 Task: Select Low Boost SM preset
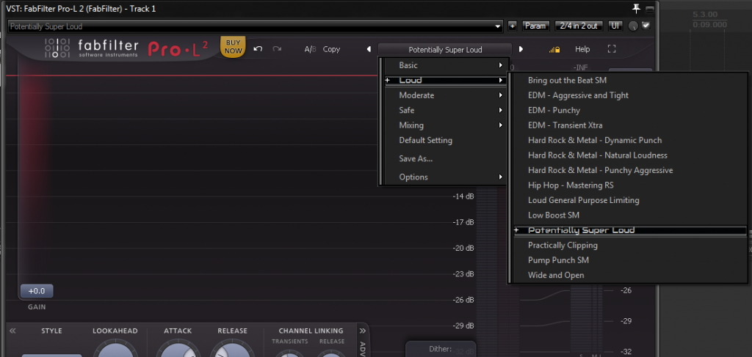point(629,216)
